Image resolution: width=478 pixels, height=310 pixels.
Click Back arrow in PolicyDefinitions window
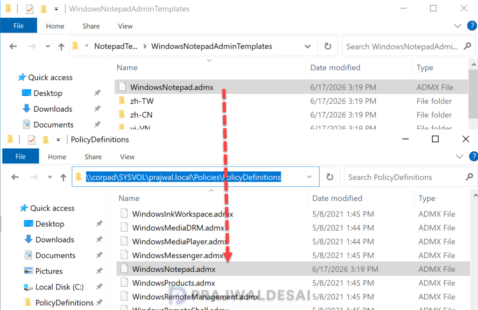15,177
